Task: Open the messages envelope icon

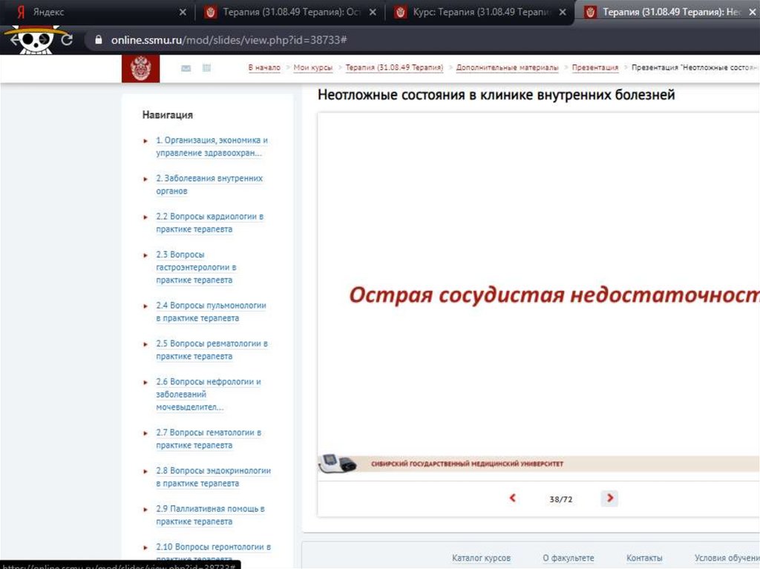Action: click(186, 68)
